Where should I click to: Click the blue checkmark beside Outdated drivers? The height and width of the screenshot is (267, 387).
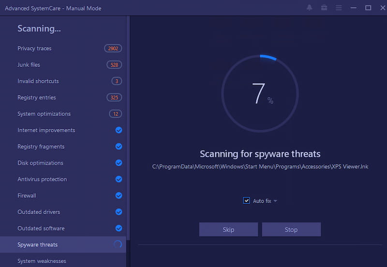(x=119, y=212)
